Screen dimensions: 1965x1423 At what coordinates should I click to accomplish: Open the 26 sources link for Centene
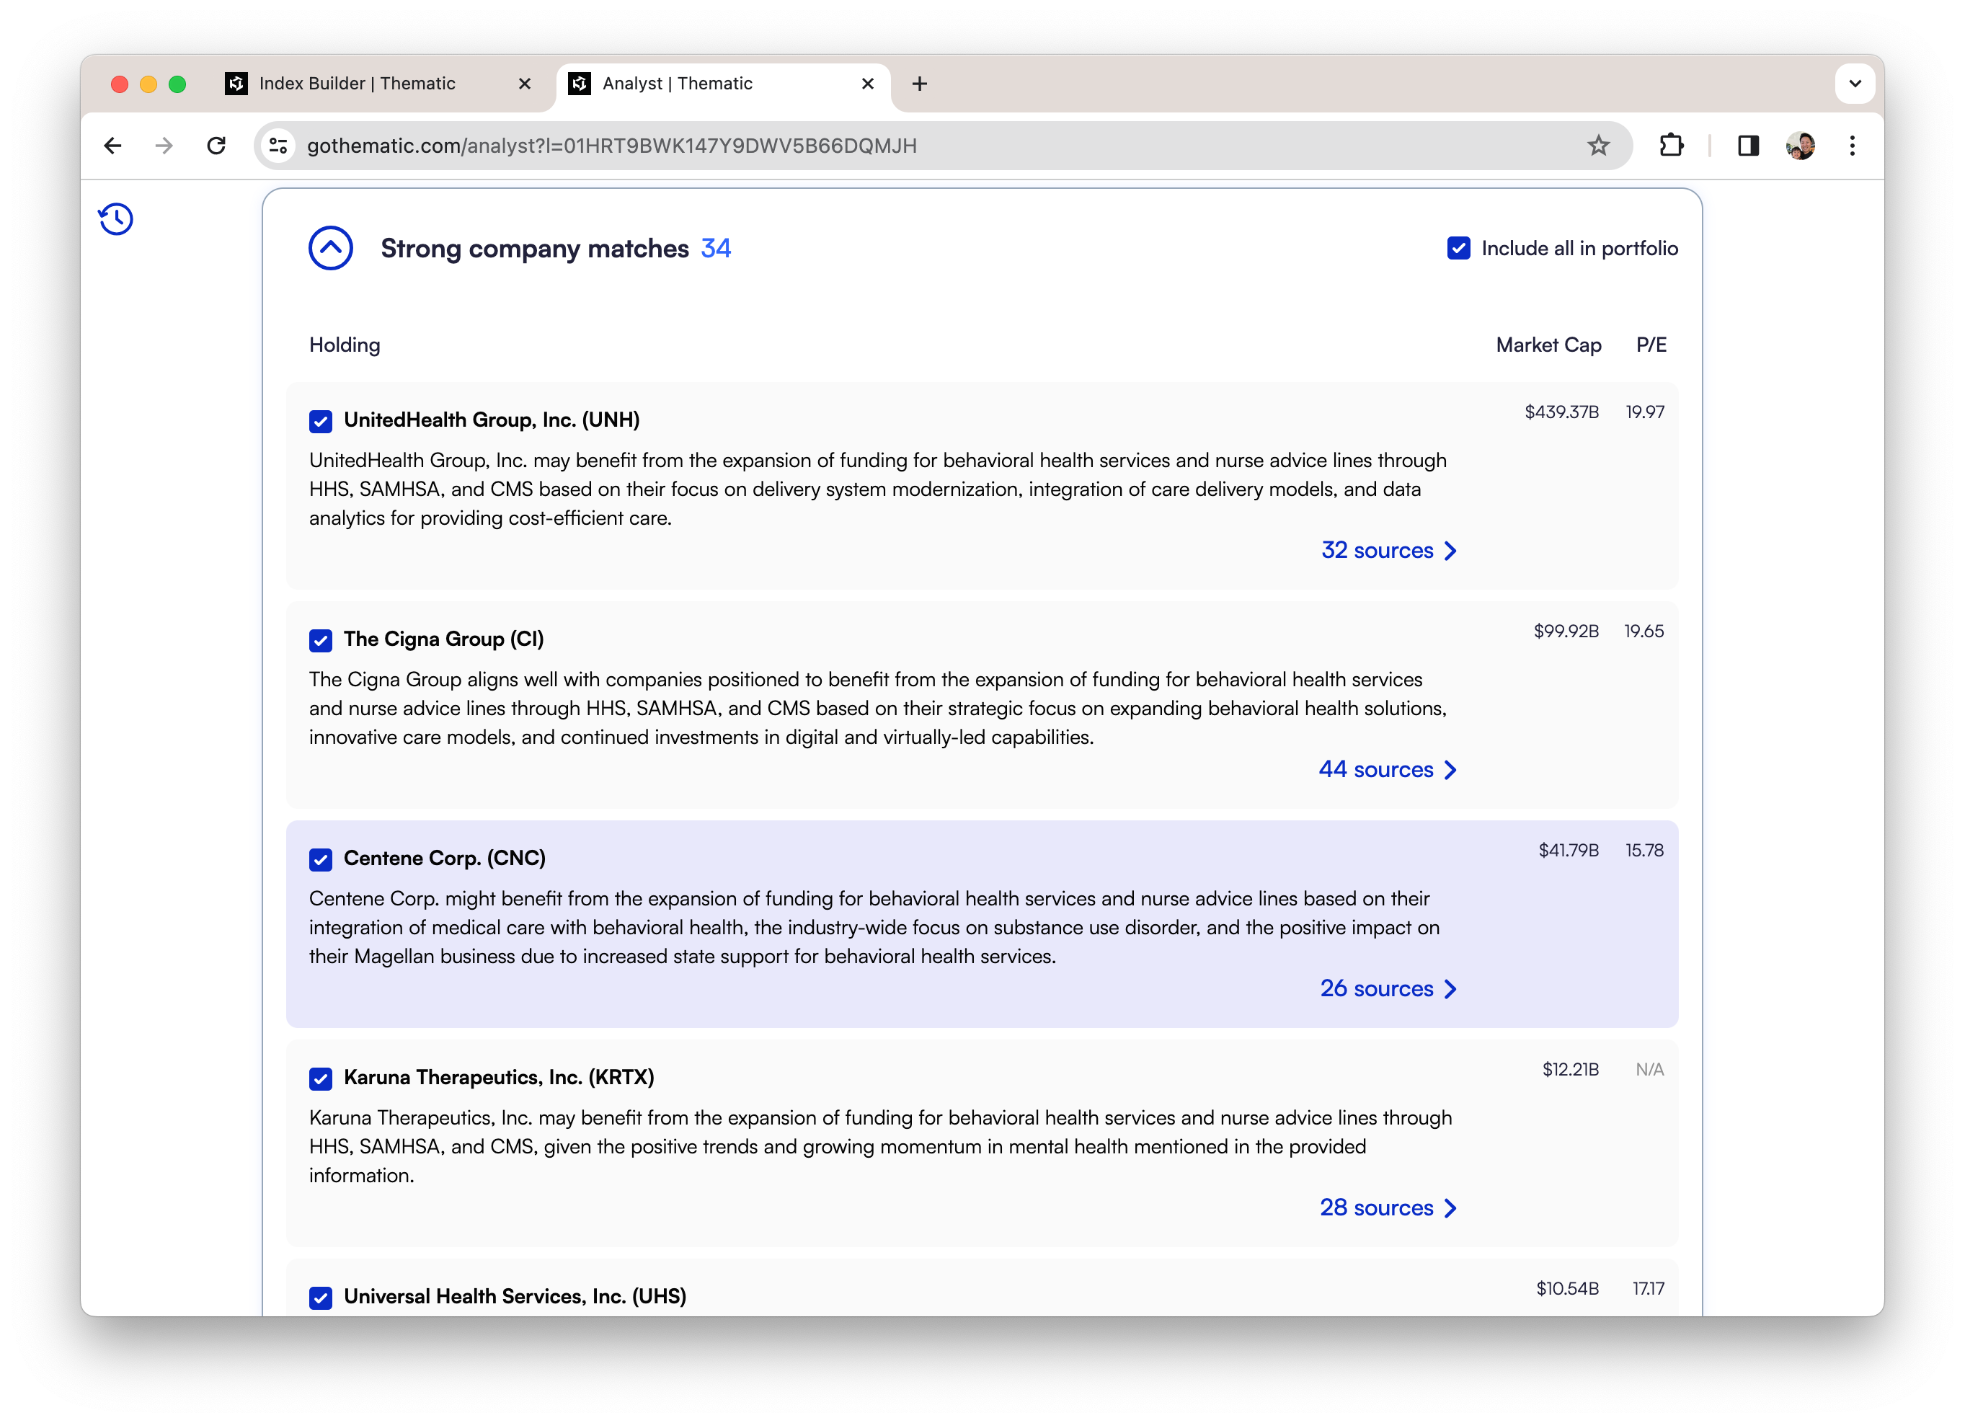[x=1389, y=989]
